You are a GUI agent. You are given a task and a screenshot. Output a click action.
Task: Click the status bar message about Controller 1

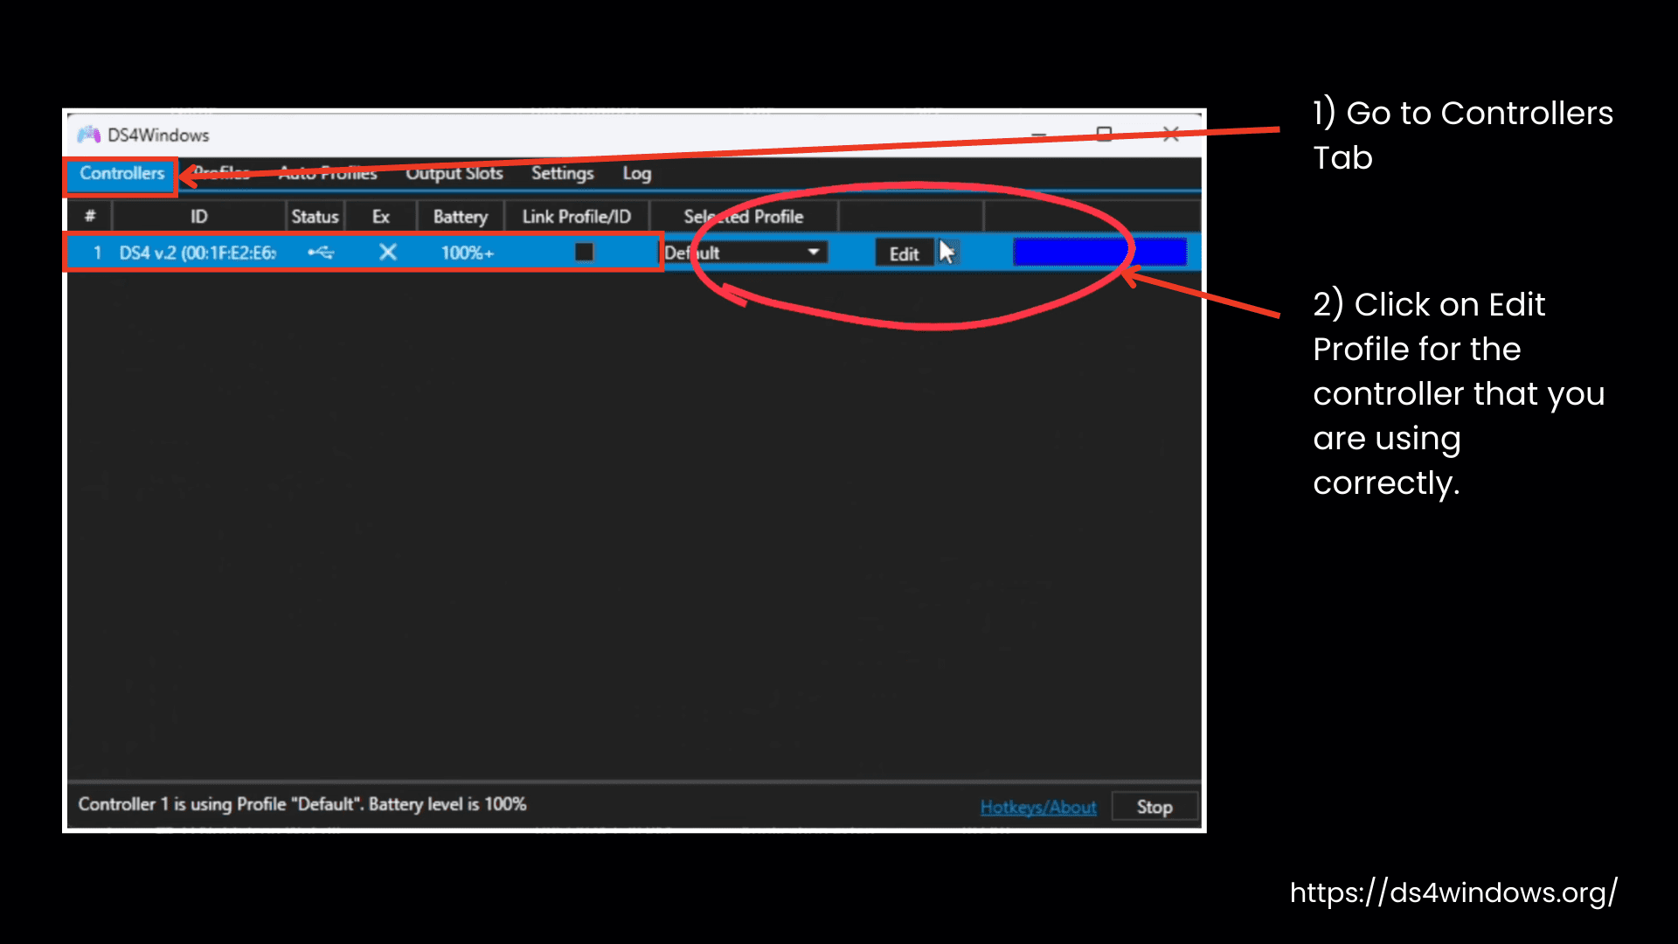(302, 804)
